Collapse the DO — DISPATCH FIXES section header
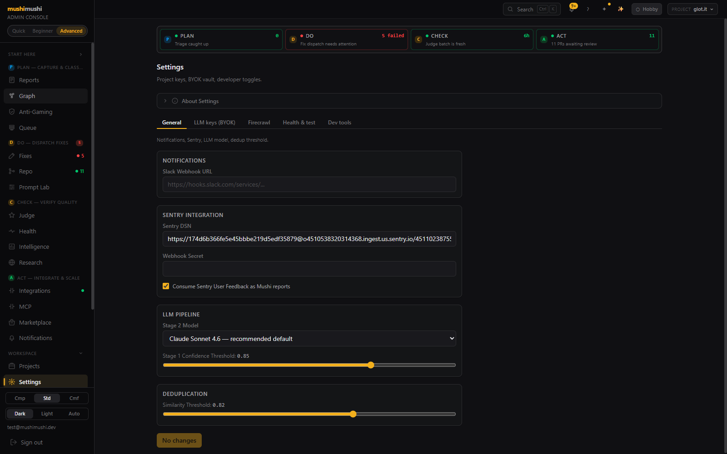 coord(45,143)
